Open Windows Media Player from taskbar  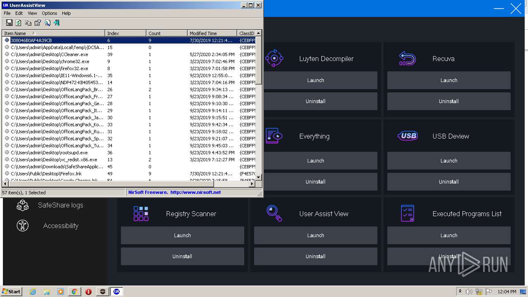point(61,292)
